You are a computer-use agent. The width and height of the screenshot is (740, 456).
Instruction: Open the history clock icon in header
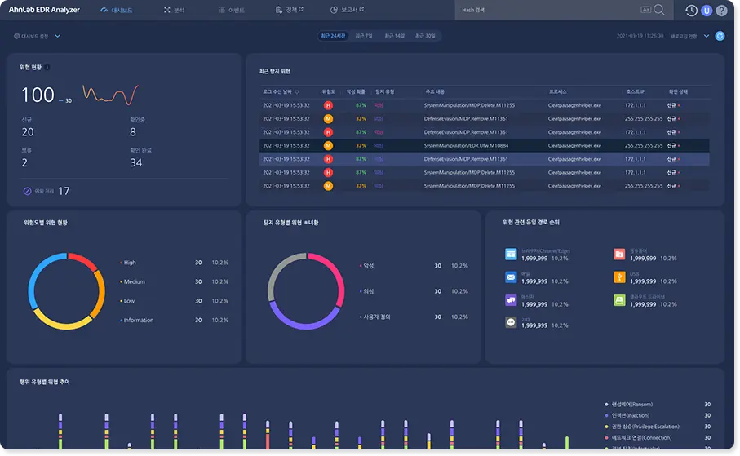691,11
